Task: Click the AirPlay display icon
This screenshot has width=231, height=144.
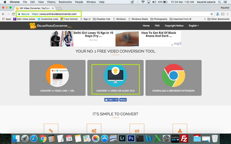Action: [148, 2]
